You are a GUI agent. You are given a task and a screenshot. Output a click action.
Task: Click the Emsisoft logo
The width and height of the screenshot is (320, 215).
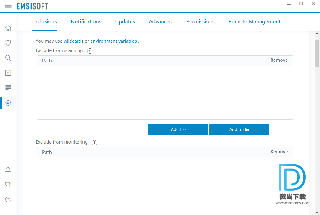click(x=32, y=6)
